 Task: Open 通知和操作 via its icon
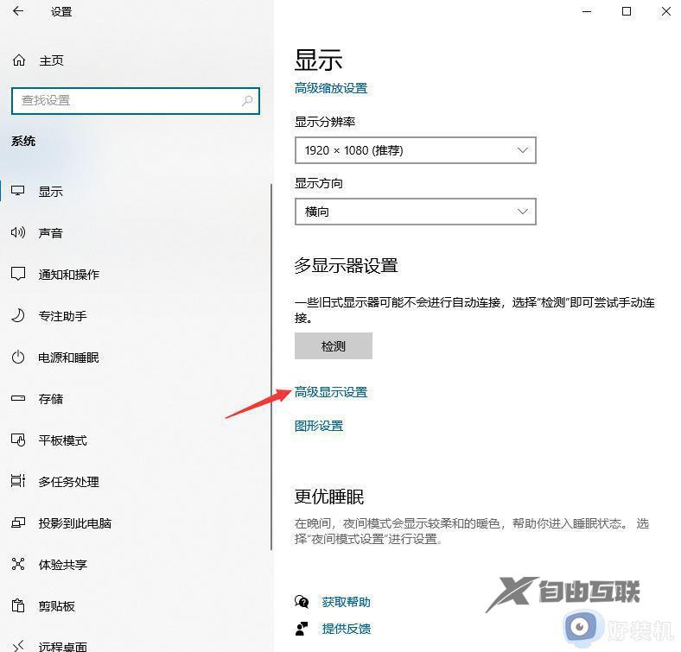pyautogui.click(x=18, y=275)
